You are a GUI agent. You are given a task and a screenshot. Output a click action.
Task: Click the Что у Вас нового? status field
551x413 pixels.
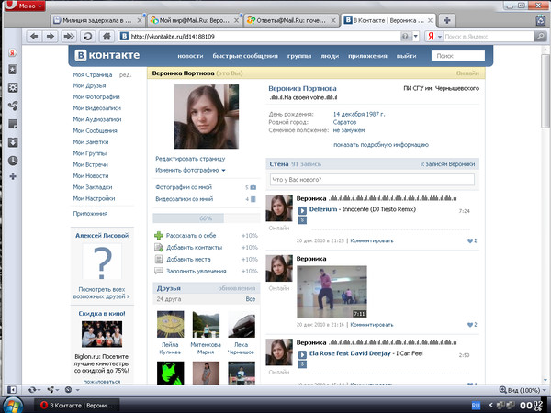[372, 180]
